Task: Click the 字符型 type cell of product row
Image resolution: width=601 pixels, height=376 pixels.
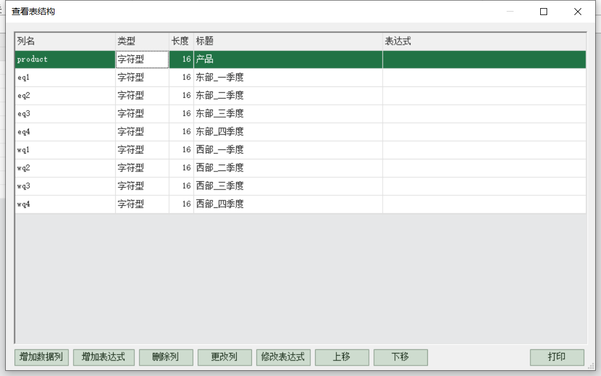Action: (x=142, y=60)
